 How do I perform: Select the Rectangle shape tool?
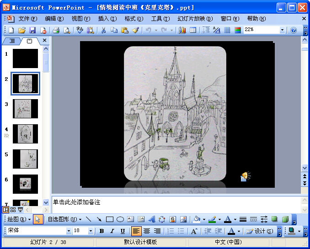[x=110, y=219]
